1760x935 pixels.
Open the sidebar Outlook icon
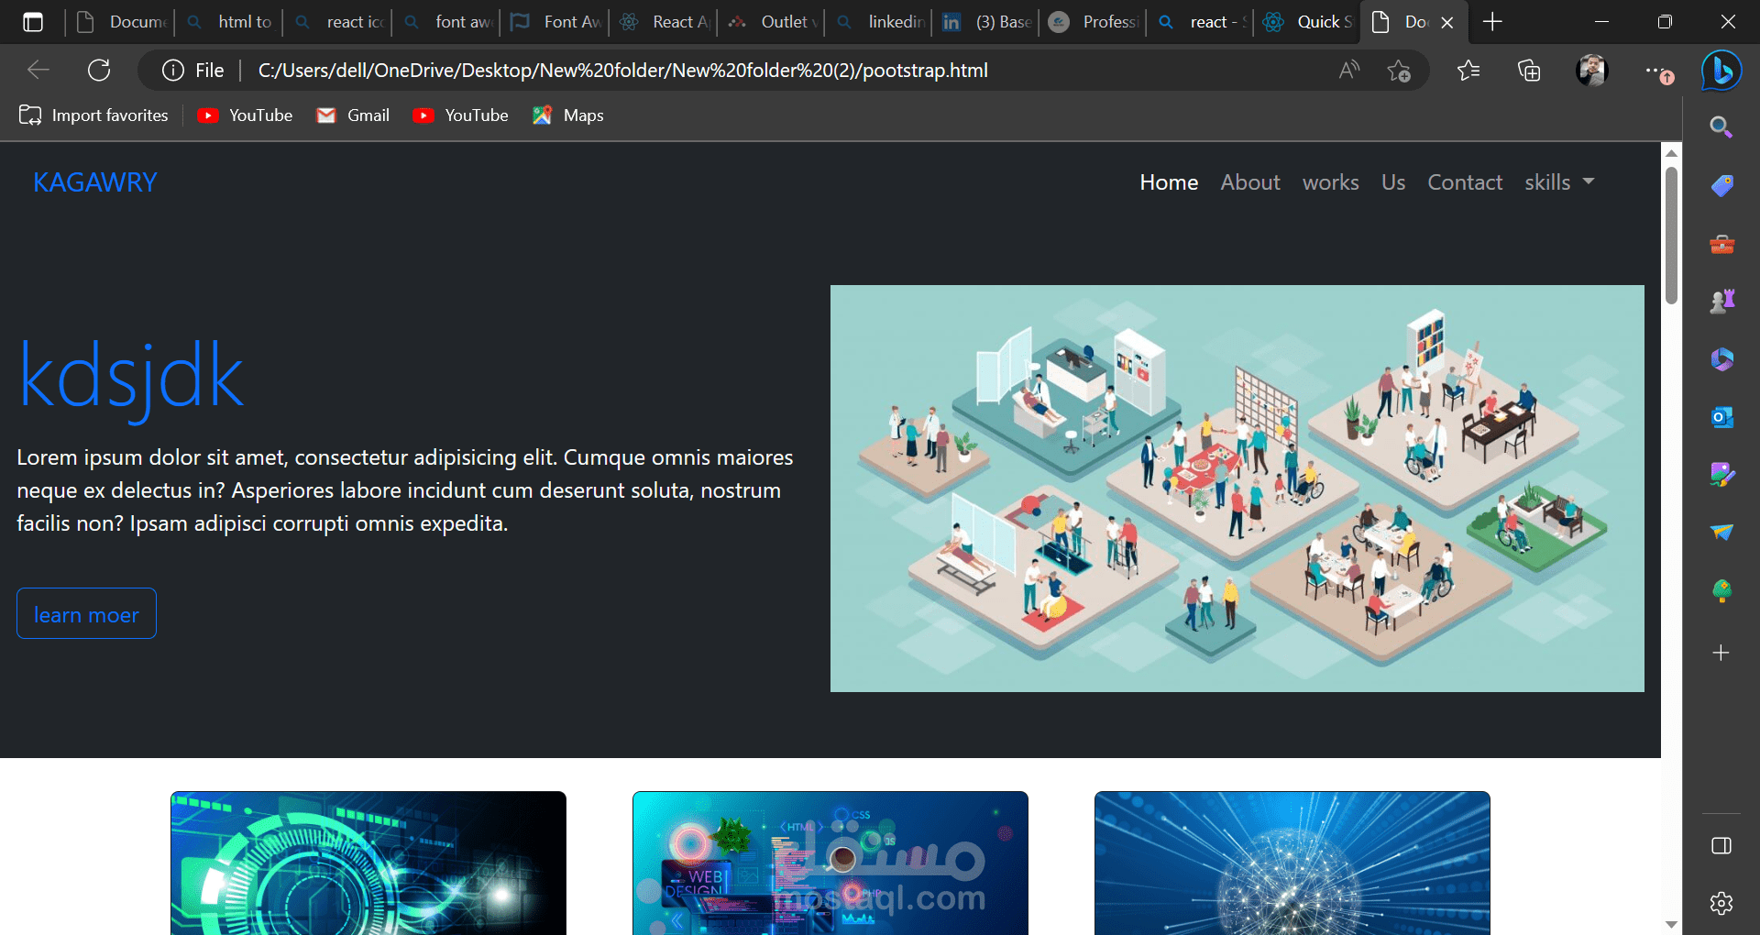pyautogui.click(x=1721, y=417)
